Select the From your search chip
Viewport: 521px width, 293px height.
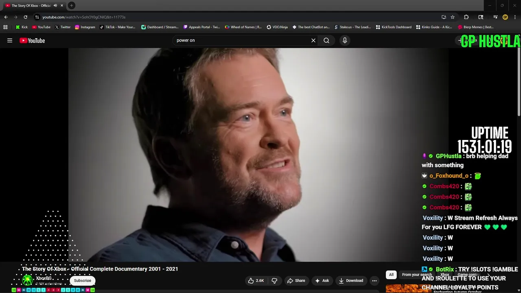[x=417, y=275]
